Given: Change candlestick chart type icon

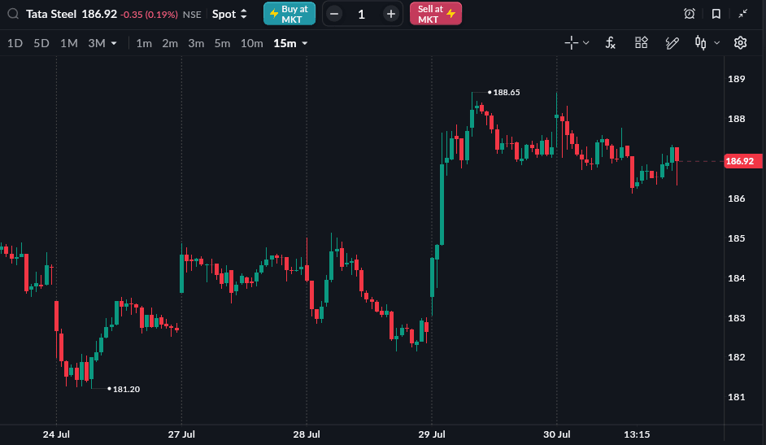Looking at the screenshot, I should (700, 43).
